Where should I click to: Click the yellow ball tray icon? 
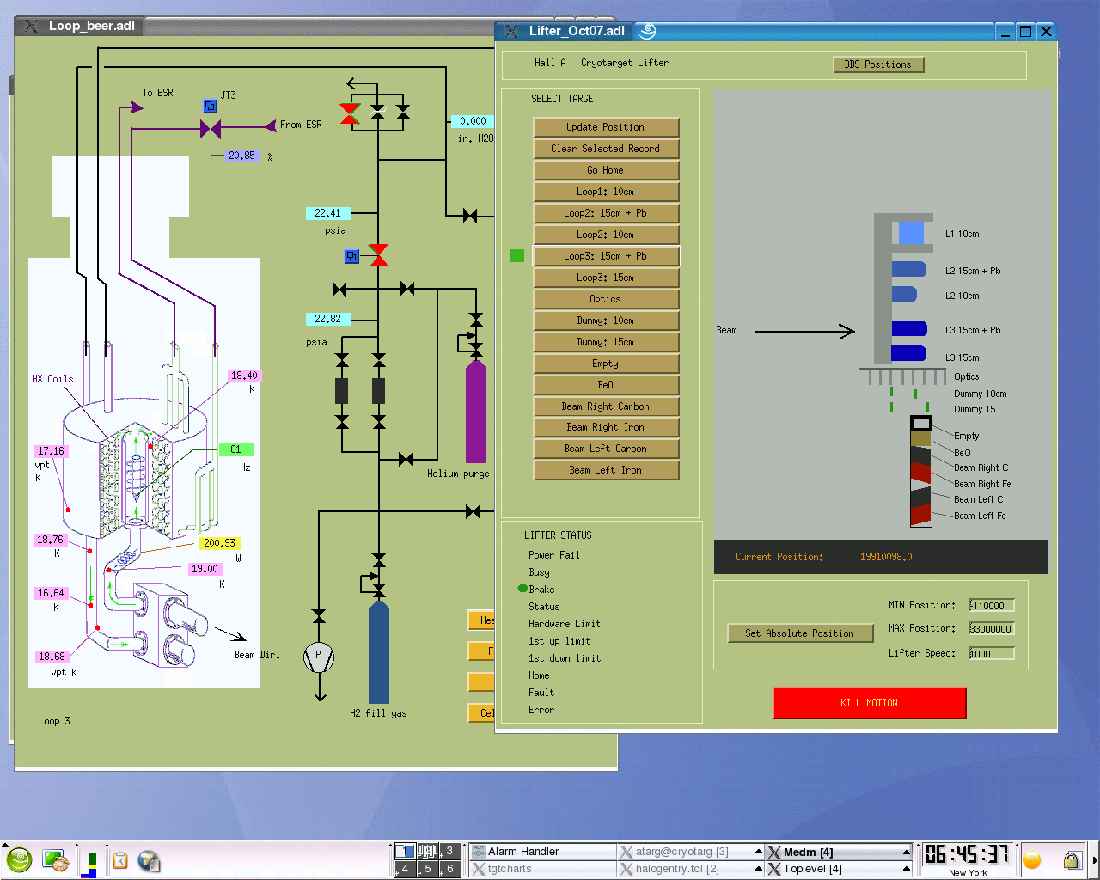click(x=1032, y=860)
